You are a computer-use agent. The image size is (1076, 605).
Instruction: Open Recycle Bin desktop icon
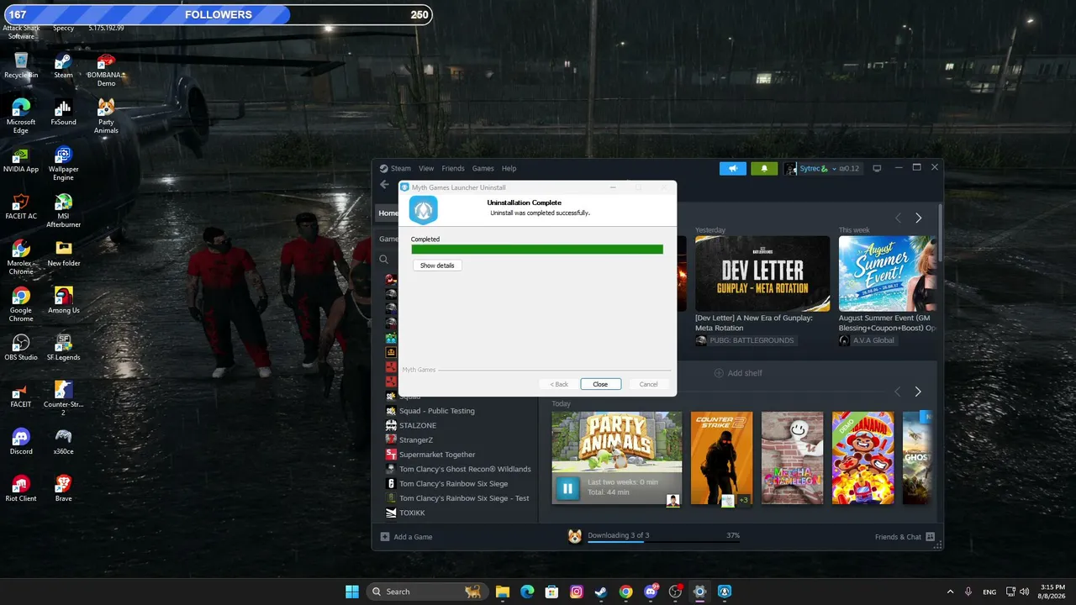(21, 66)
